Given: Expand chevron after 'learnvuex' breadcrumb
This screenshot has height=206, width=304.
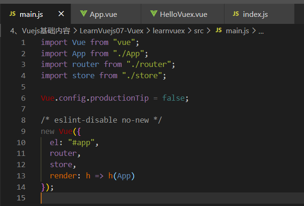Looking at the screenshot, I should point(189,31).
